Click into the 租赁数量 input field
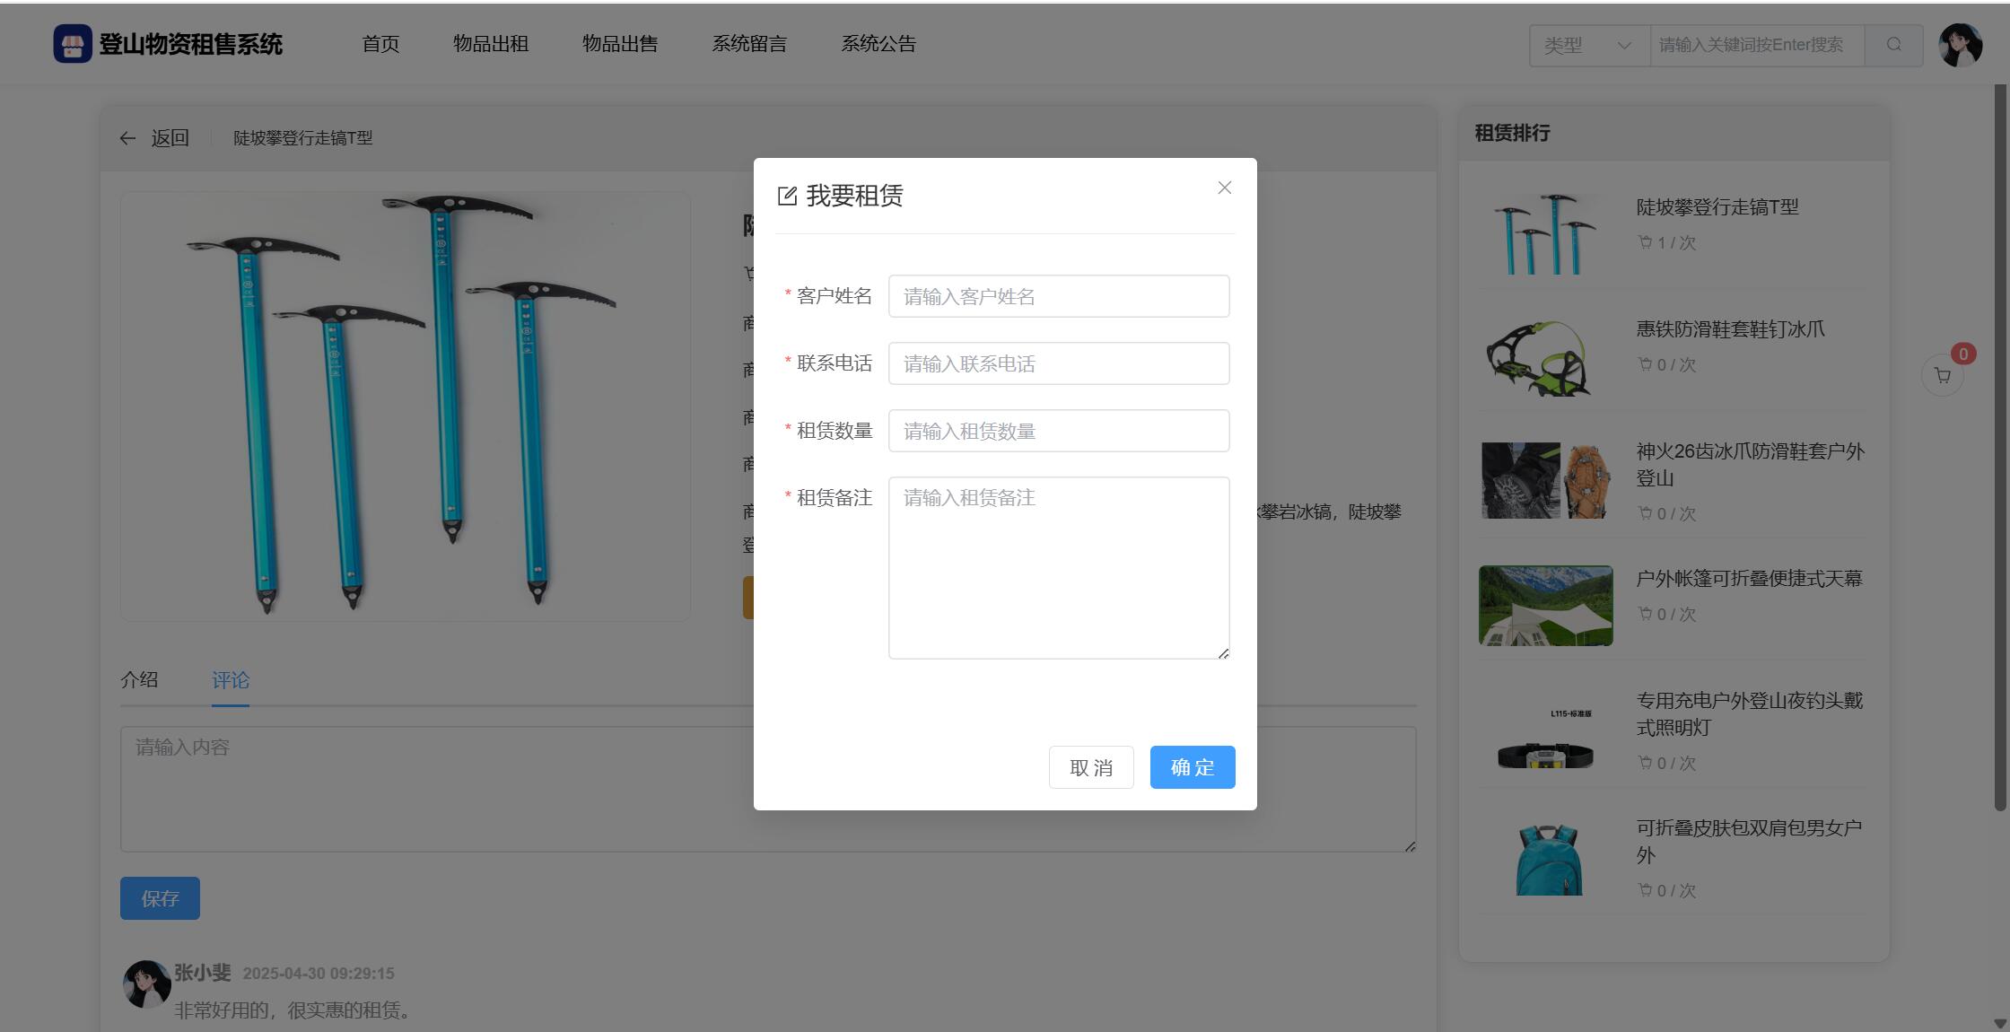Image resolution: width=2010 pixels, height=1032 pixels. click(x=1058, y=431)
